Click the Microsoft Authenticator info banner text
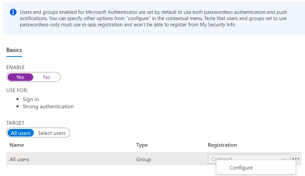Image resolution: width=305 pixels, height=176 pixels. (x=153, y=18)
